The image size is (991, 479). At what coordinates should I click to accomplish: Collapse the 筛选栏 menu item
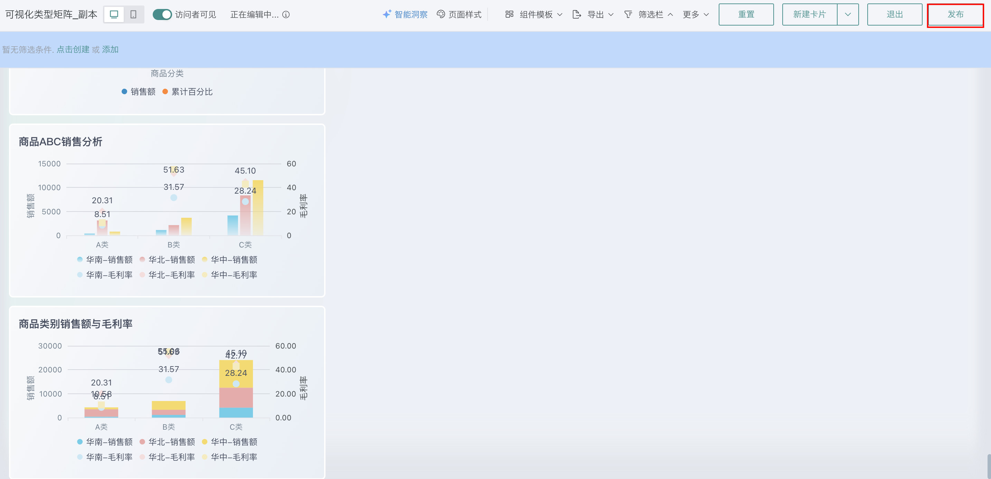[651, 14]
